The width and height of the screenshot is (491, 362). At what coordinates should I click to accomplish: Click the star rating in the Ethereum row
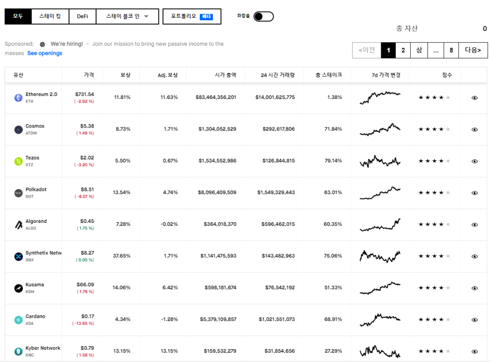tap(434, 97)
